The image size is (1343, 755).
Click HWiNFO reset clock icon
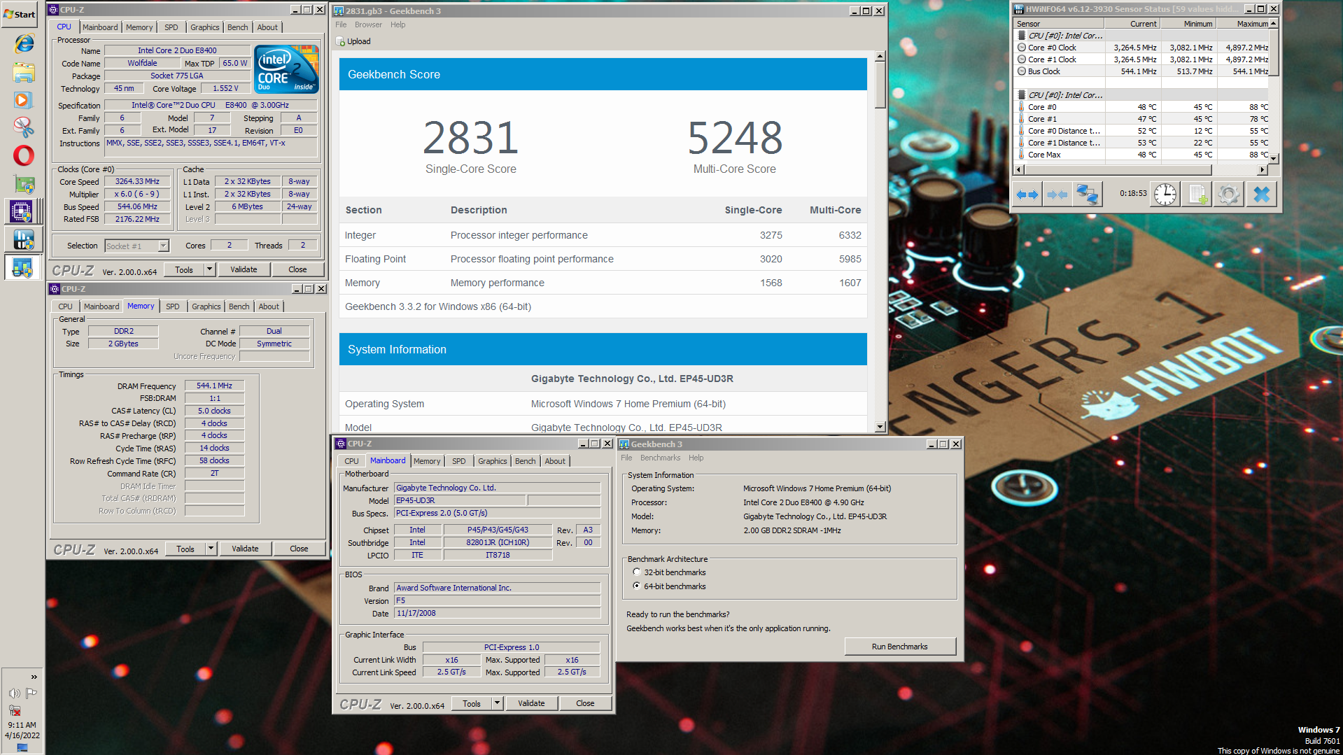tap(1165, 195)
